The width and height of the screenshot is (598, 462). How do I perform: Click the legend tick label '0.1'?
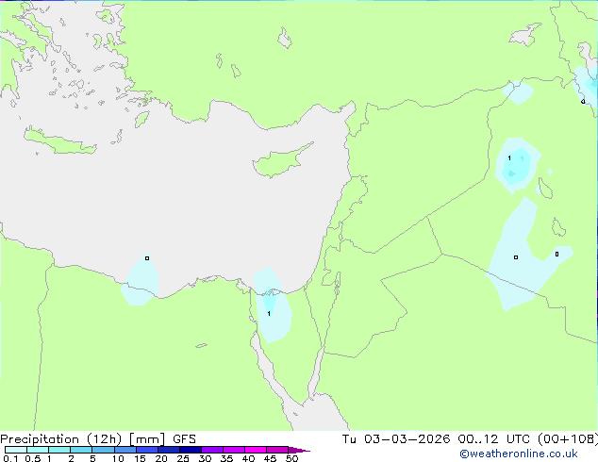coord(10,458)
